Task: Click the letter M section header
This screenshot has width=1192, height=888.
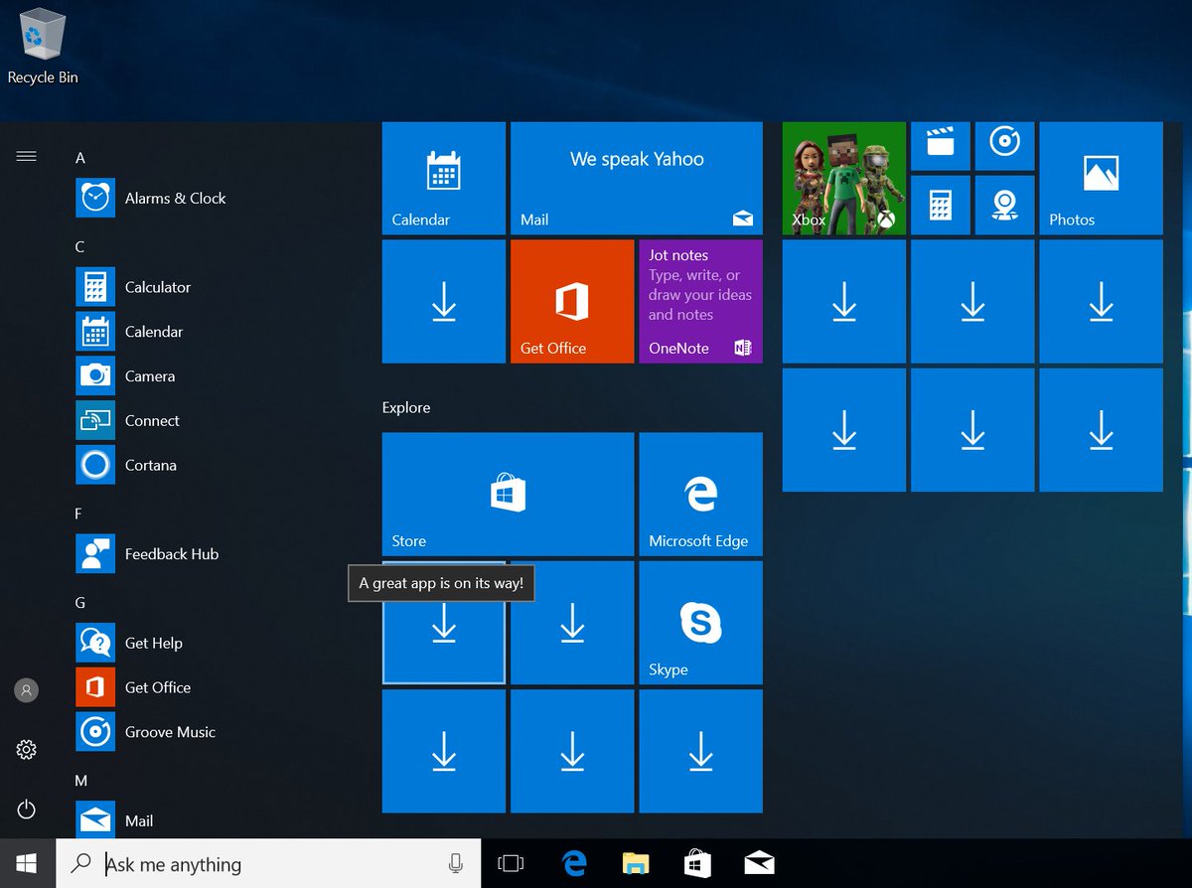Action: point(81,781)
